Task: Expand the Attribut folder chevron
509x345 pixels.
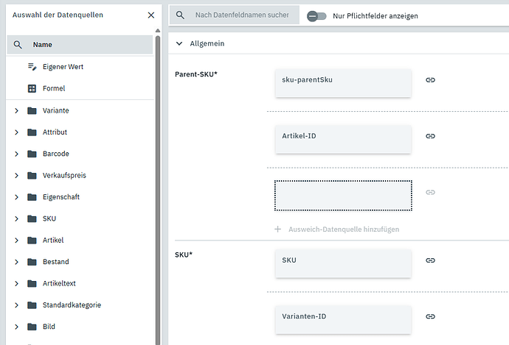Action: coord(16,132)
